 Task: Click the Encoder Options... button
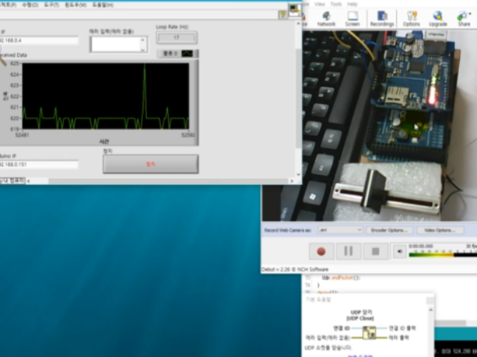tap(390, 230)
